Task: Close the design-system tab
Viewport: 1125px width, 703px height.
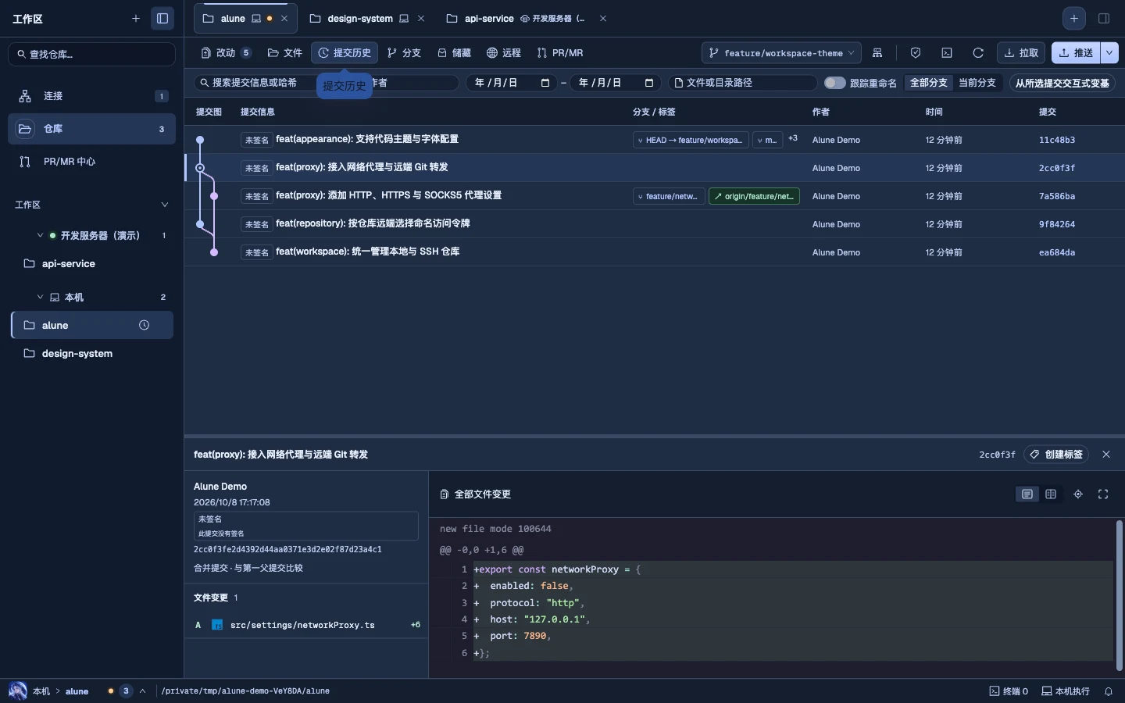Action: click(x=421, y=18)
